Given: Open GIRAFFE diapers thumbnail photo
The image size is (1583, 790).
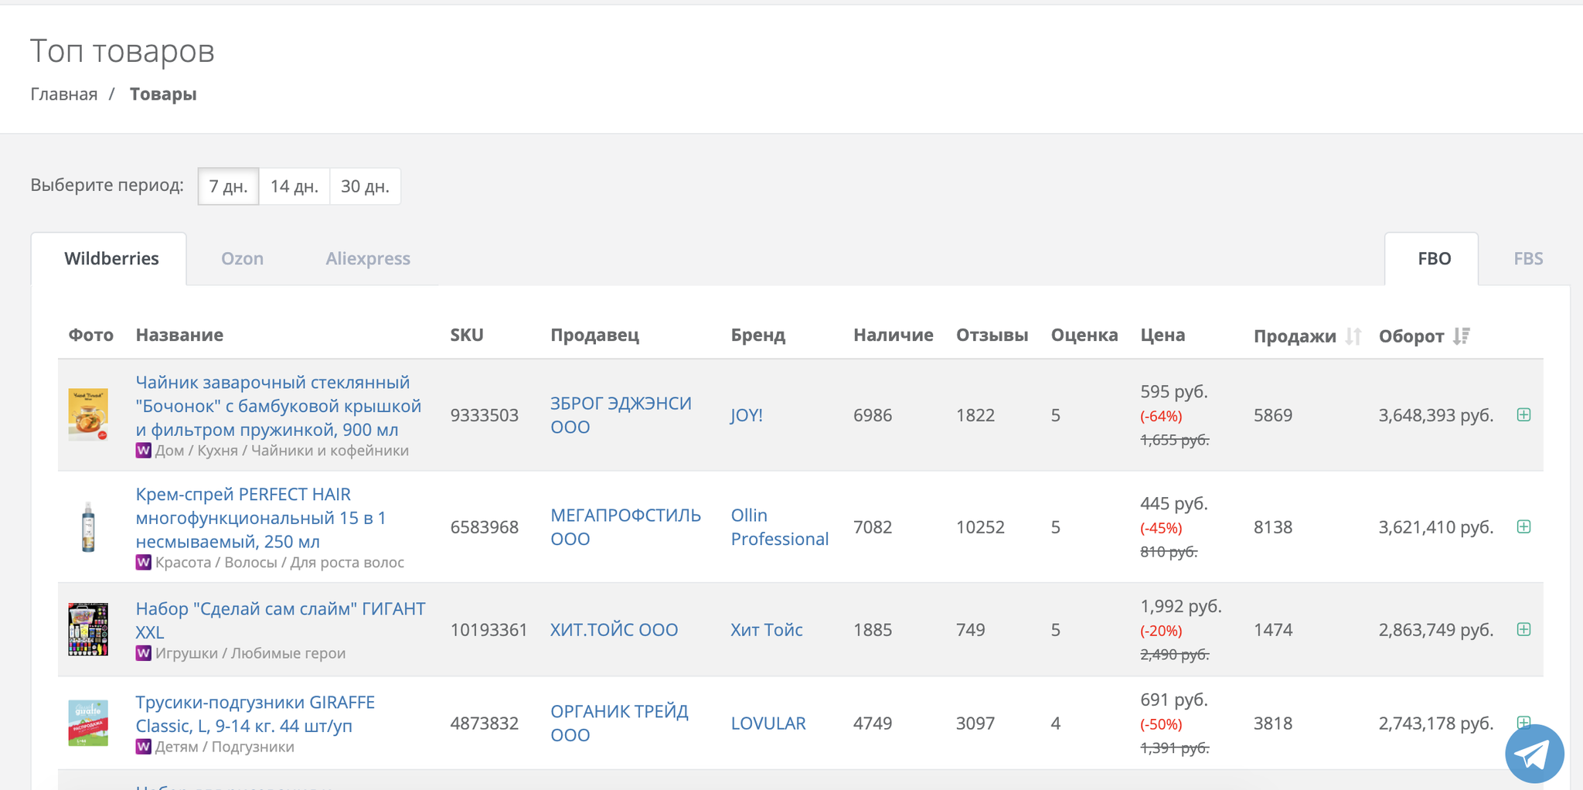Looking at the screenshot, I should [x=88, y=723].
